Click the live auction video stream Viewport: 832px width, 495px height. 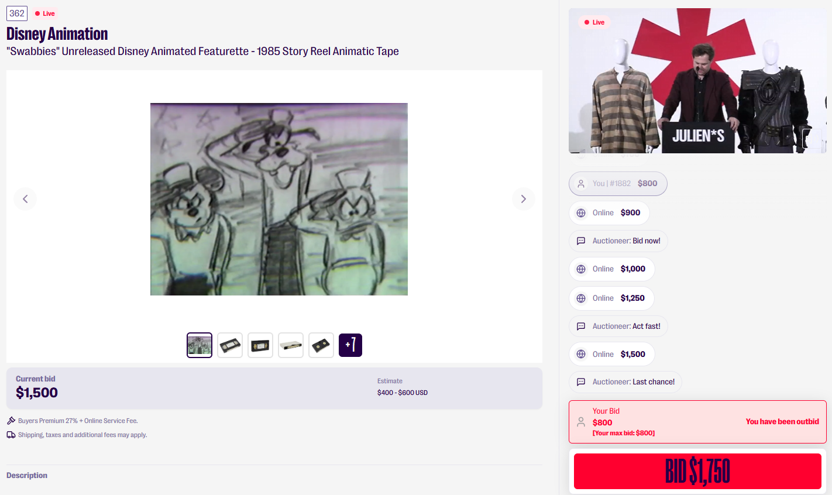pyautogui.click(x=697, y=81)
